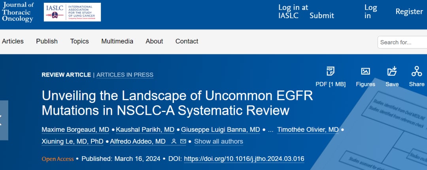The height and width of the screenshot is (170, 427).
Task: Click the Articles in Press link
Action: pyautogui.click(x=125, y=75)
